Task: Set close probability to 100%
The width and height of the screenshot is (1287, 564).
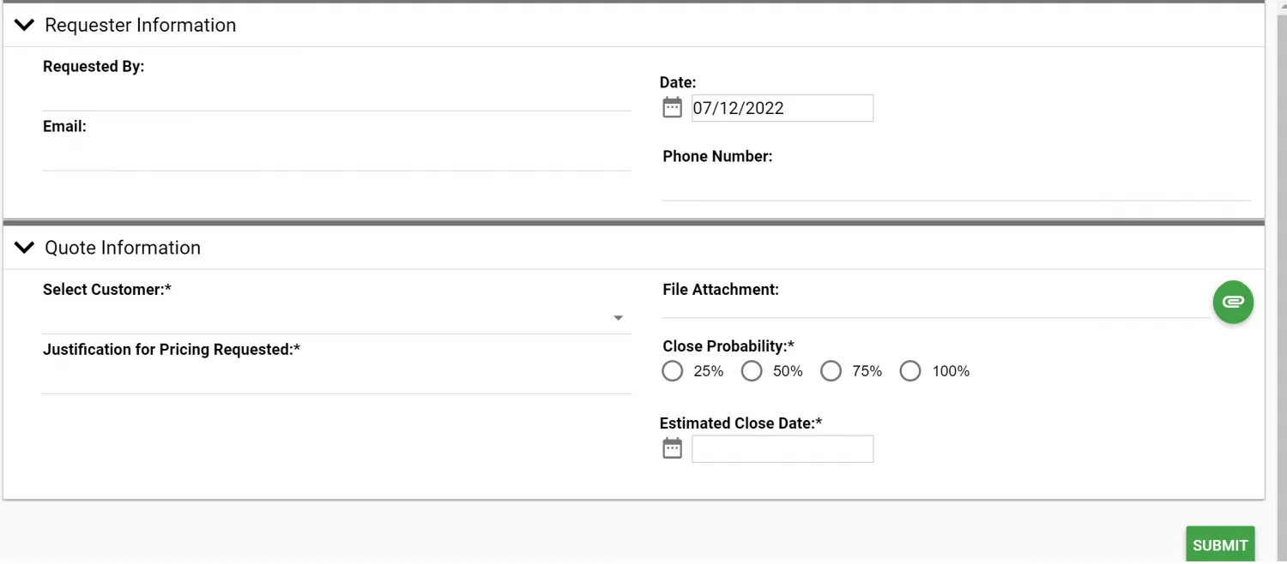Action: click(x=910, y=371)
